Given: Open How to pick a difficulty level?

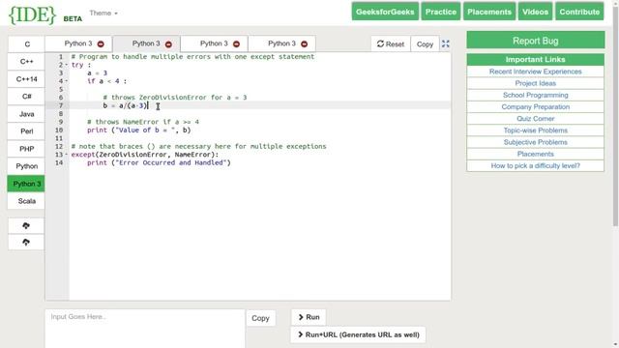Looking at the screenshot, I should (x=535, y=165).
